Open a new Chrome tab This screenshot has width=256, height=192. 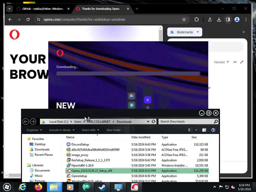[137, 9]
